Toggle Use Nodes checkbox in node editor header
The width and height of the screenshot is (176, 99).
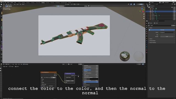(26, 64)
